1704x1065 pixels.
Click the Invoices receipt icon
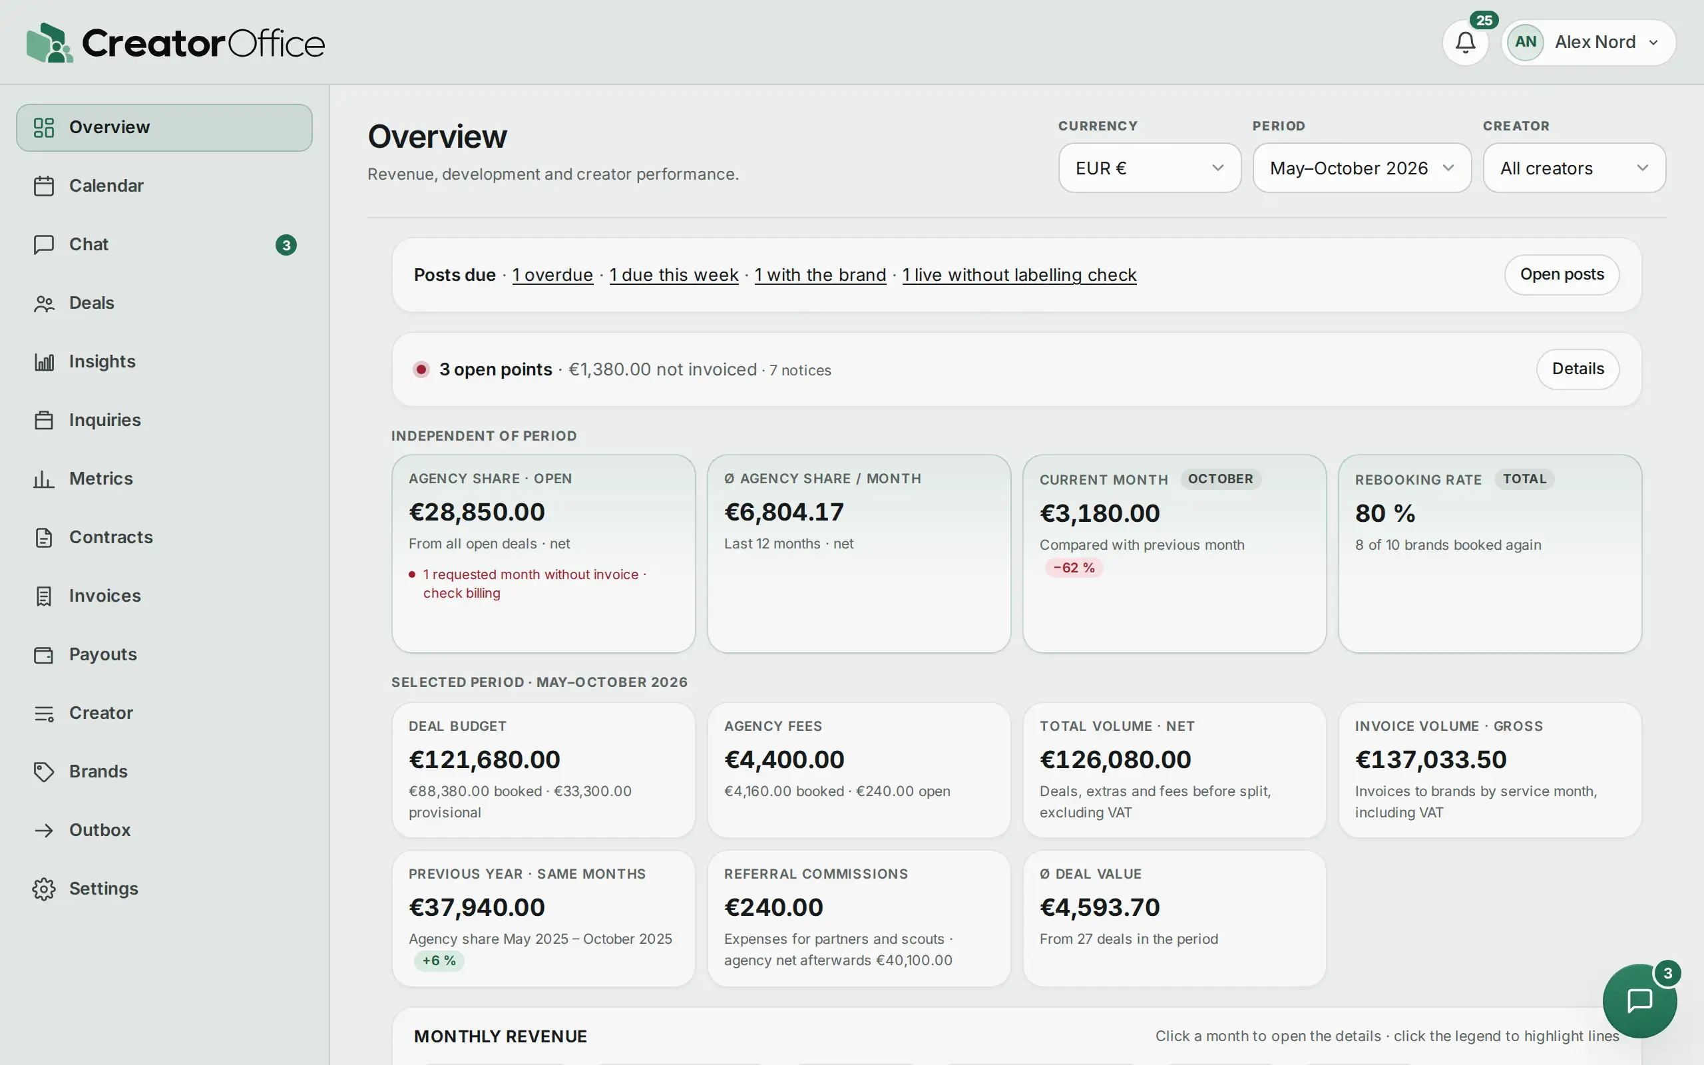(44, 596)
